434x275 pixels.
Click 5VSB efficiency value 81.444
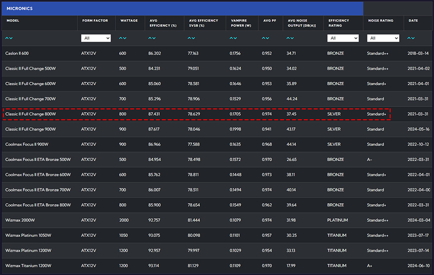click(194, 220)
